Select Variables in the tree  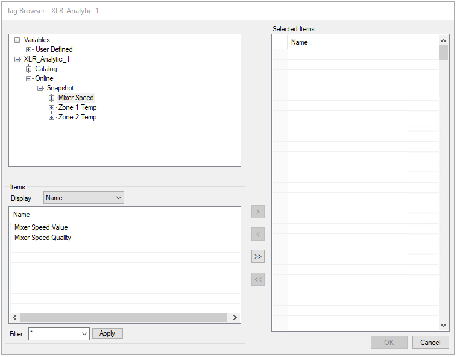(37, 40)
